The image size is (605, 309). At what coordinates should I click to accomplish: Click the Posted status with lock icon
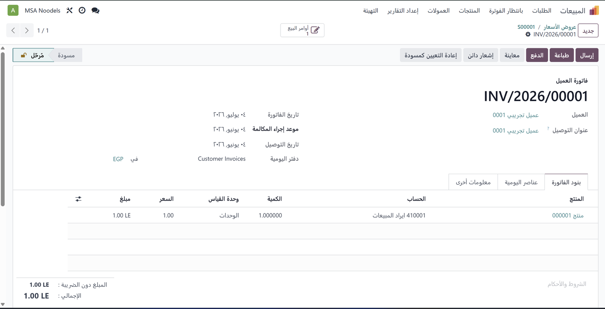pos(33,55)
